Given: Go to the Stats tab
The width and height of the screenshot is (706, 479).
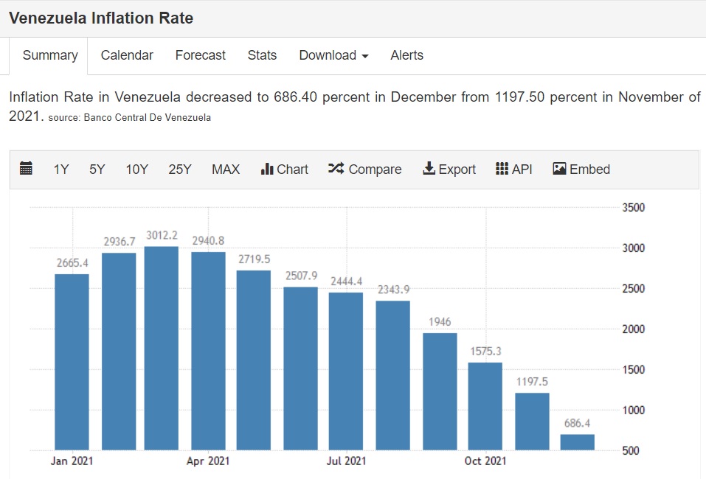Looking at the screenshot, I should click(262, 55).
